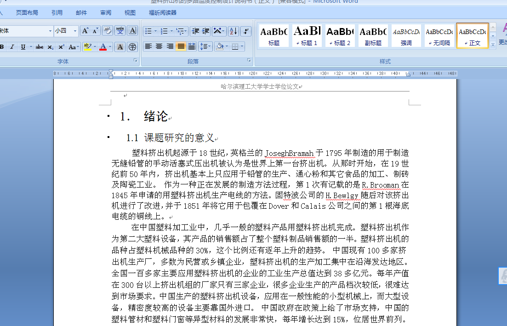
Task: Select the grow font icon
Action: point(85,30)
